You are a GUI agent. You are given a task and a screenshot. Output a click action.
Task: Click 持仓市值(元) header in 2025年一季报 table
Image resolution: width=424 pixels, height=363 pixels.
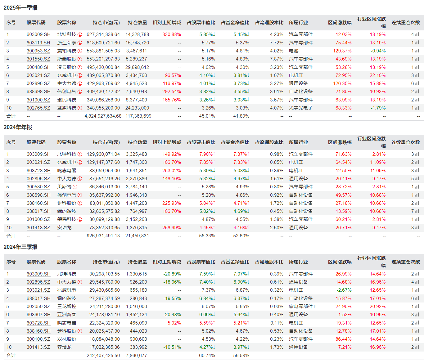coord(106,23)
